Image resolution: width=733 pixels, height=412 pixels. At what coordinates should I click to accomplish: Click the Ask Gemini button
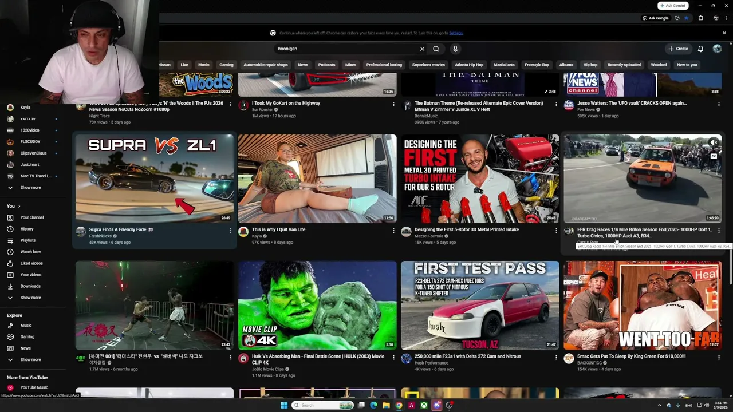[673, 6]
